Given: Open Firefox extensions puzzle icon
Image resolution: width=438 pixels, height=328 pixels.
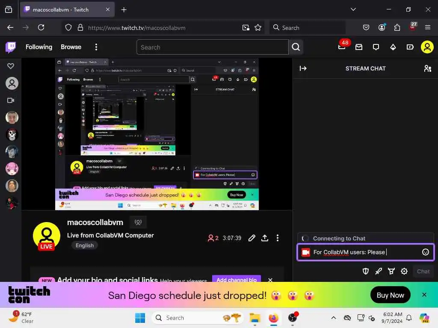Looking at the screenshot, I should point(397,28).
